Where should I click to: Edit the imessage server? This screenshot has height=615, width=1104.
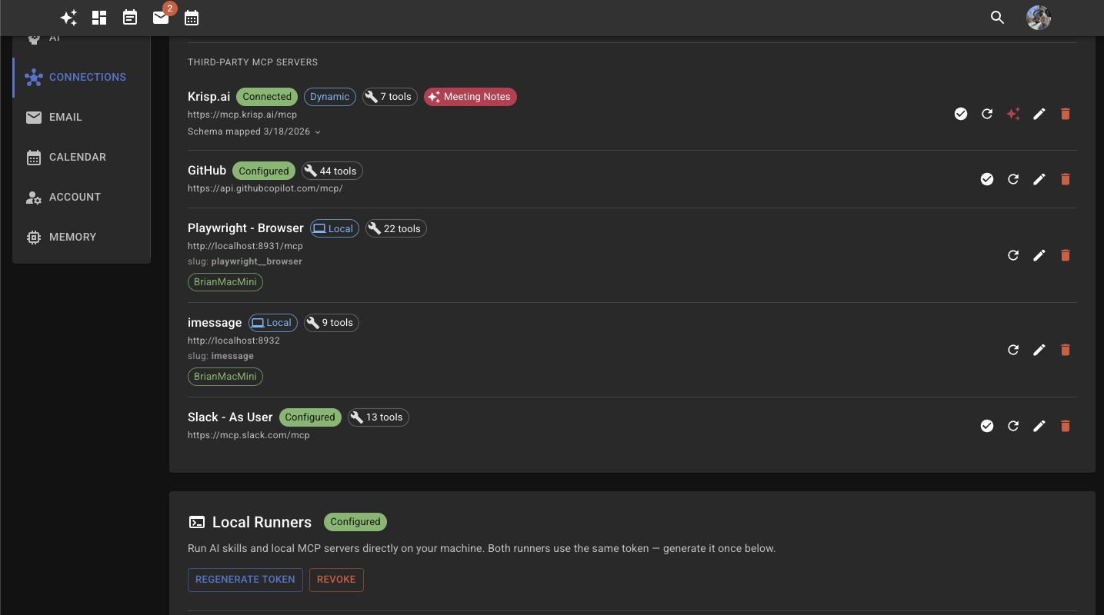(1039, 350)
